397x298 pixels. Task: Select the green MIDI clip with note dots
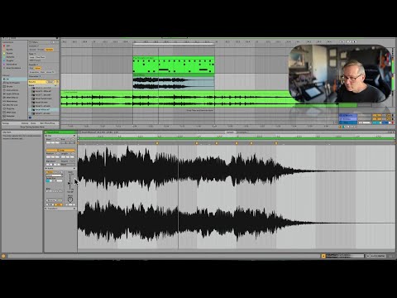coord(174,65)
